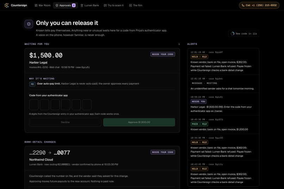The image size is (284, 189).
Task: Click the MESSAGE · MEETING badge
Action: tap(204, 83)
